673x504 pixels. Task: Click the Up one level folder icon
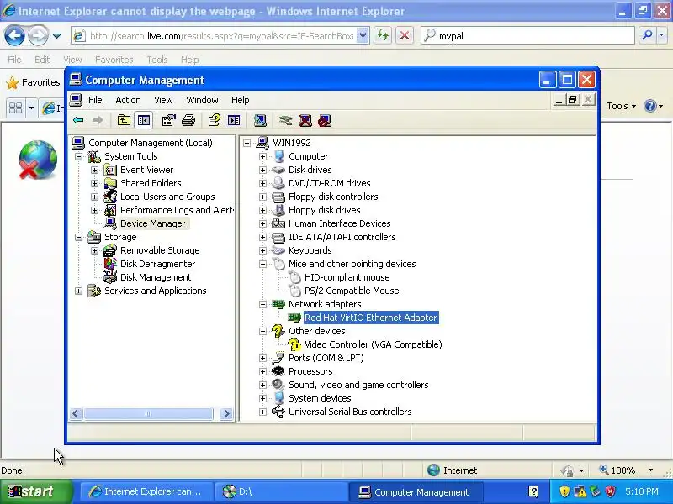coord(124,120)
